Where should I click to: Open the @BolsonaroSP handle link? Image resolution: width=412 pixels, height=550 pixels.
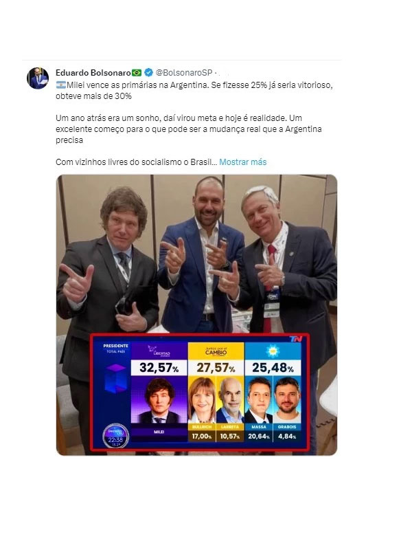click(184, 73)
